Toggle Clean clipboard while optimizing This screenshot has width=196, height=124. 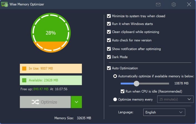click(109, 32)
